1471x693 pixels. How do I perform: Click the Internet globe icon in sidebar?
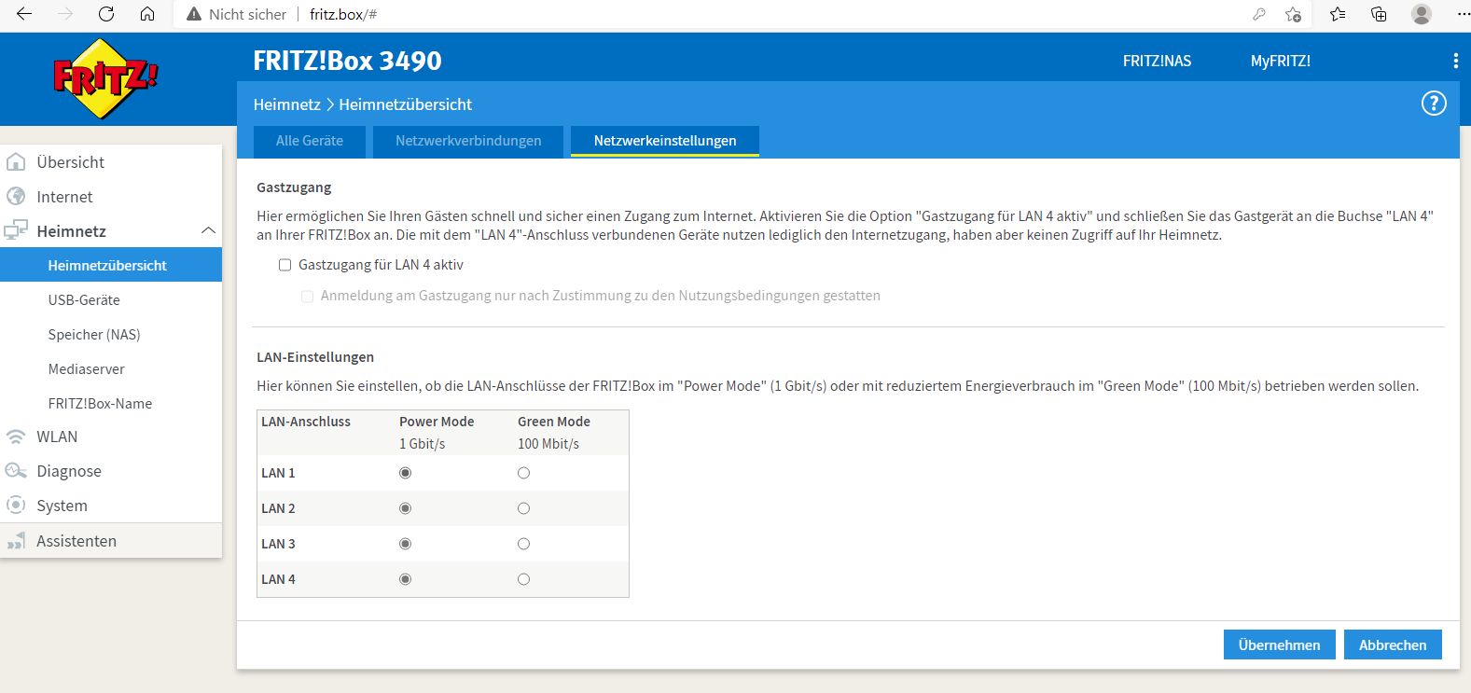[x=16, y=197]
